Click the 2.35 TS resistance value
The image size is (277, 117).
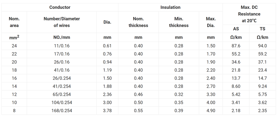(x=262, y=111)
